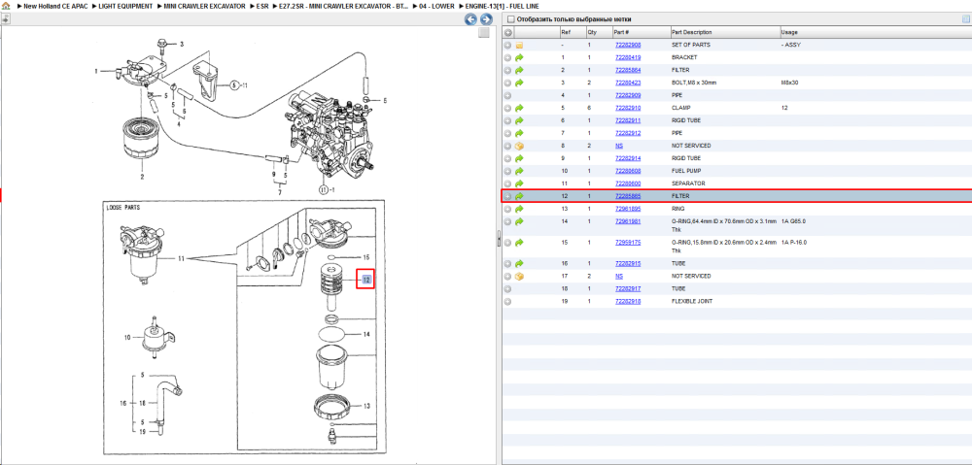Open the ESR breadcrumb
This screenshot has height=465, width=972.
pos(262,6)
